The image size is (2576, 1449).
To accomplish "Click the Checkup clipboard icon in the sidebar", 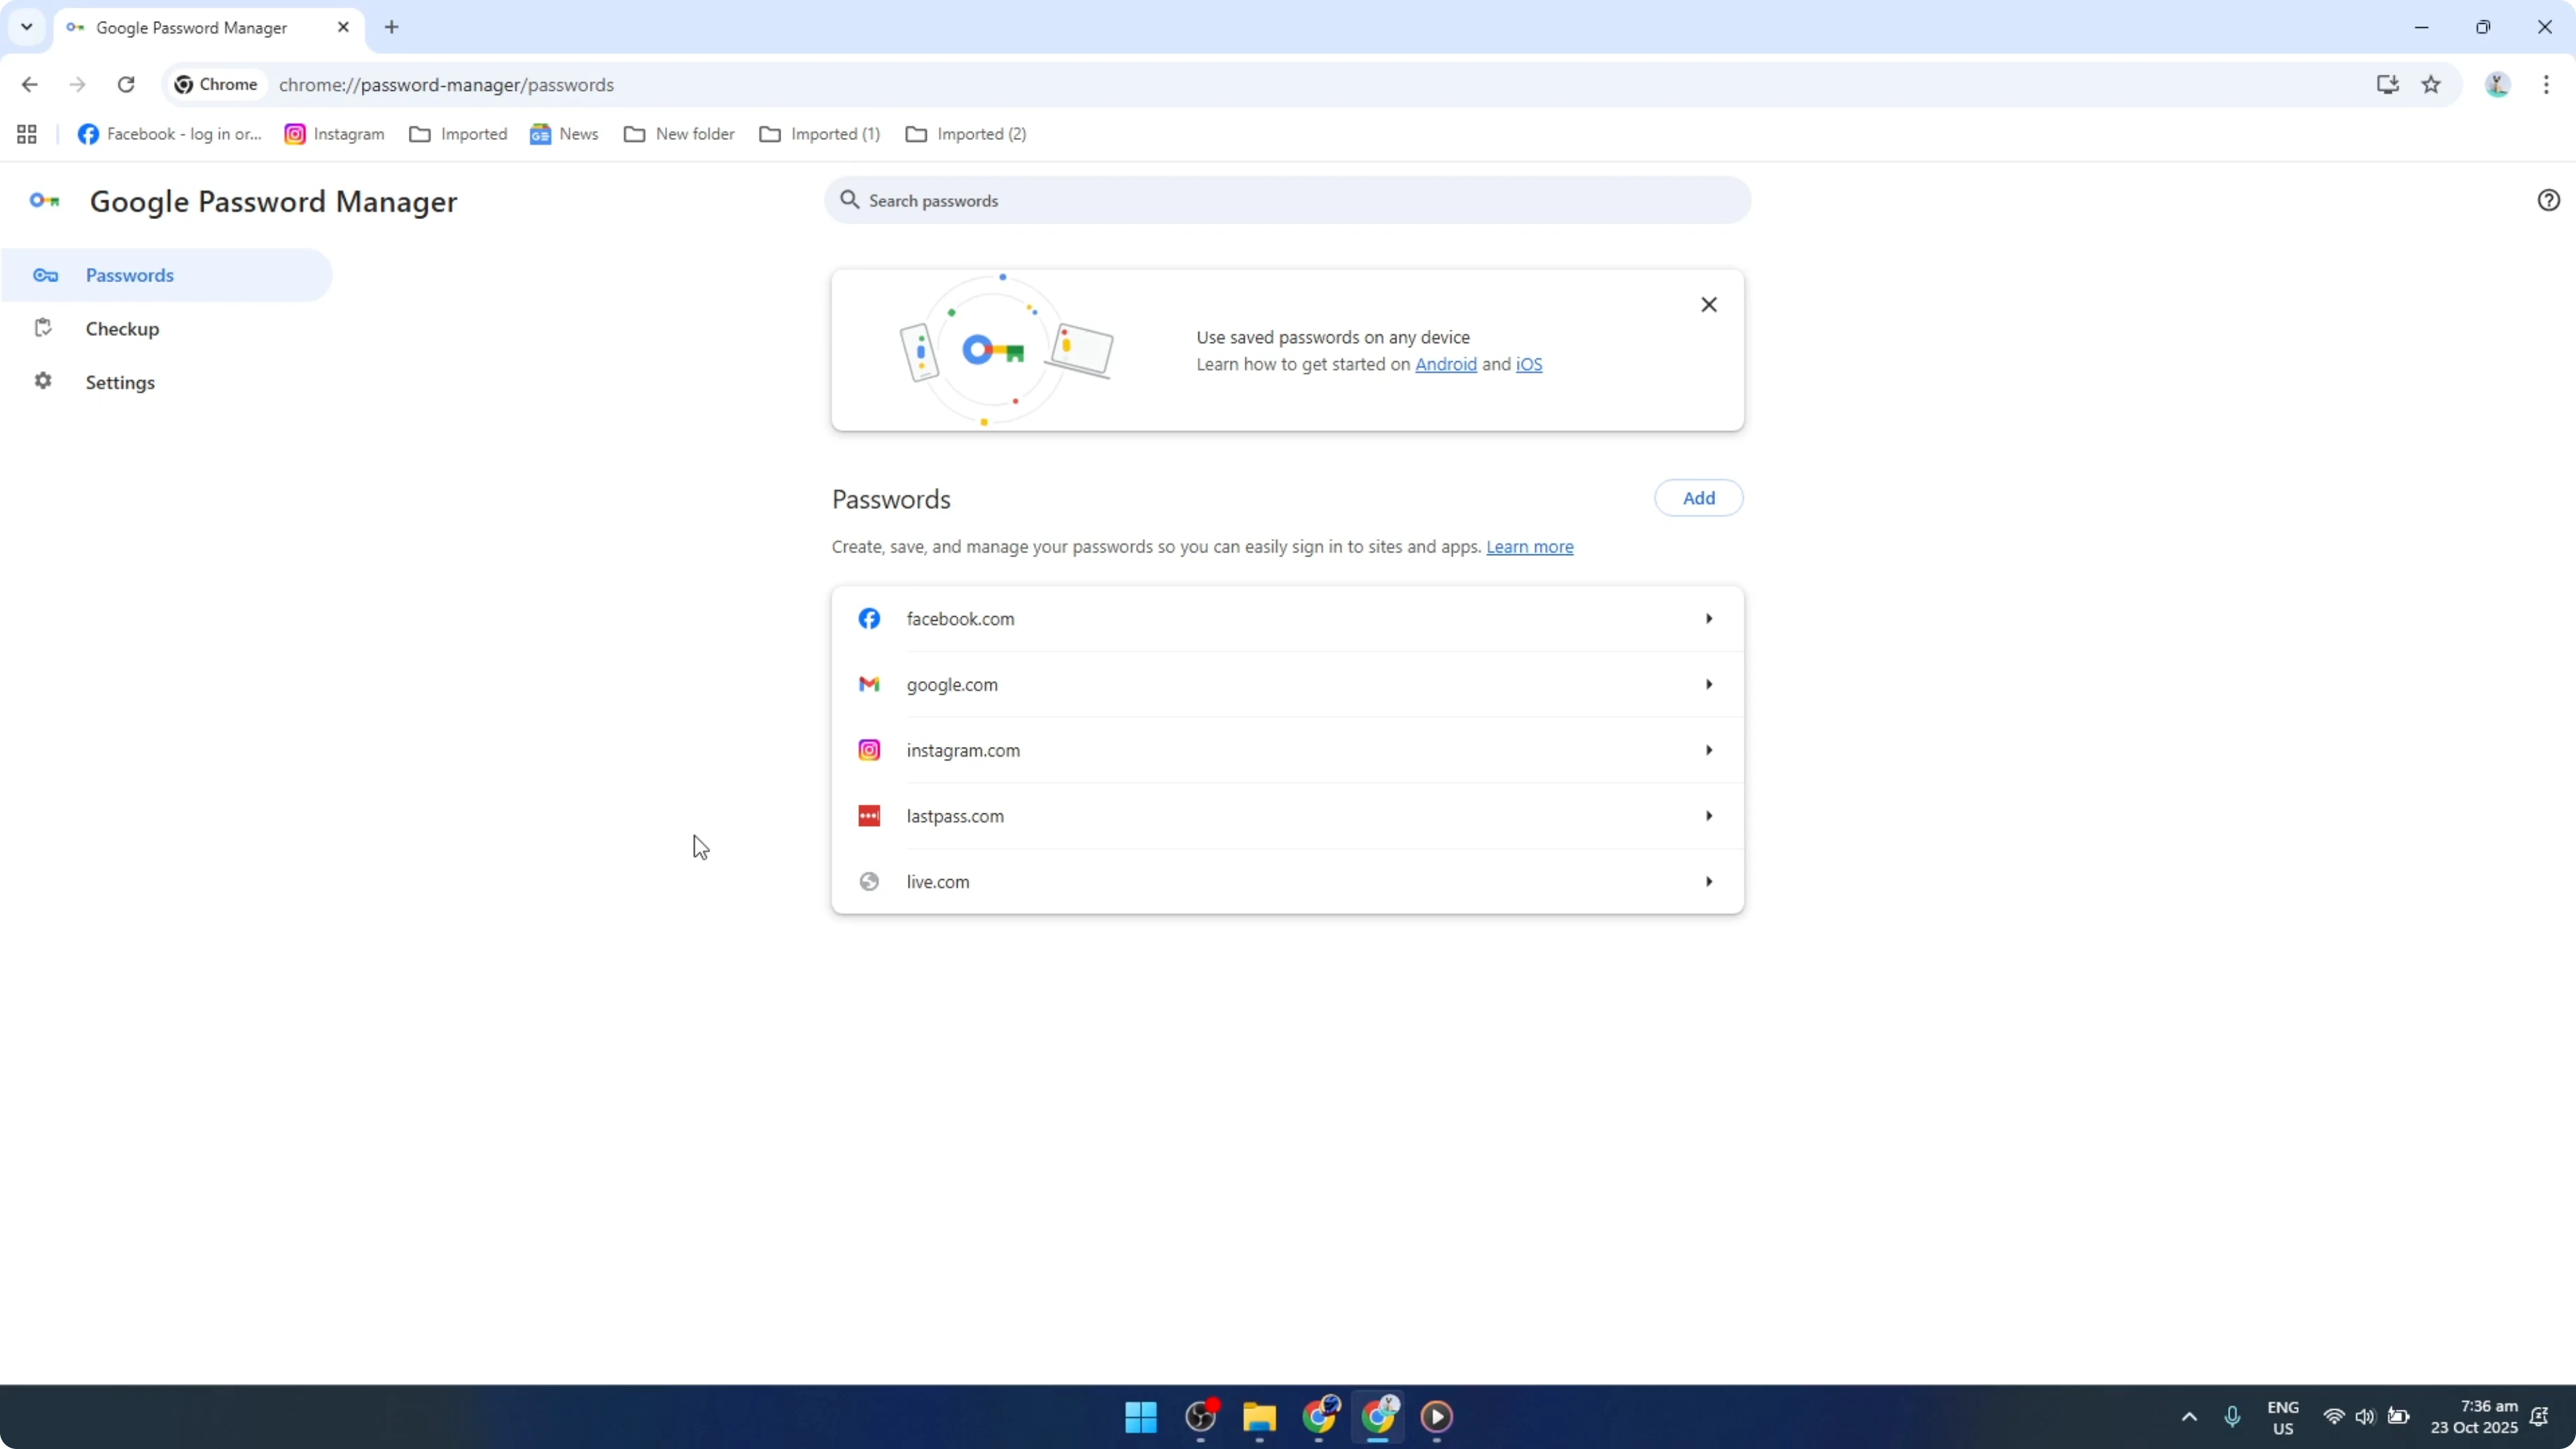I will click(43, 328).
